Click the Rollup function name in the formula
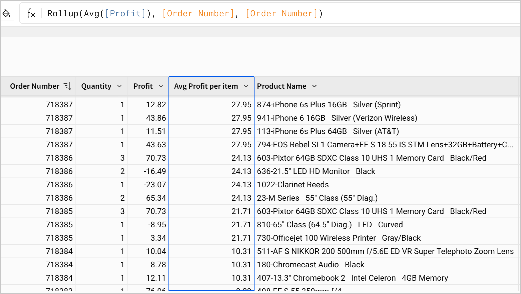 63,13
